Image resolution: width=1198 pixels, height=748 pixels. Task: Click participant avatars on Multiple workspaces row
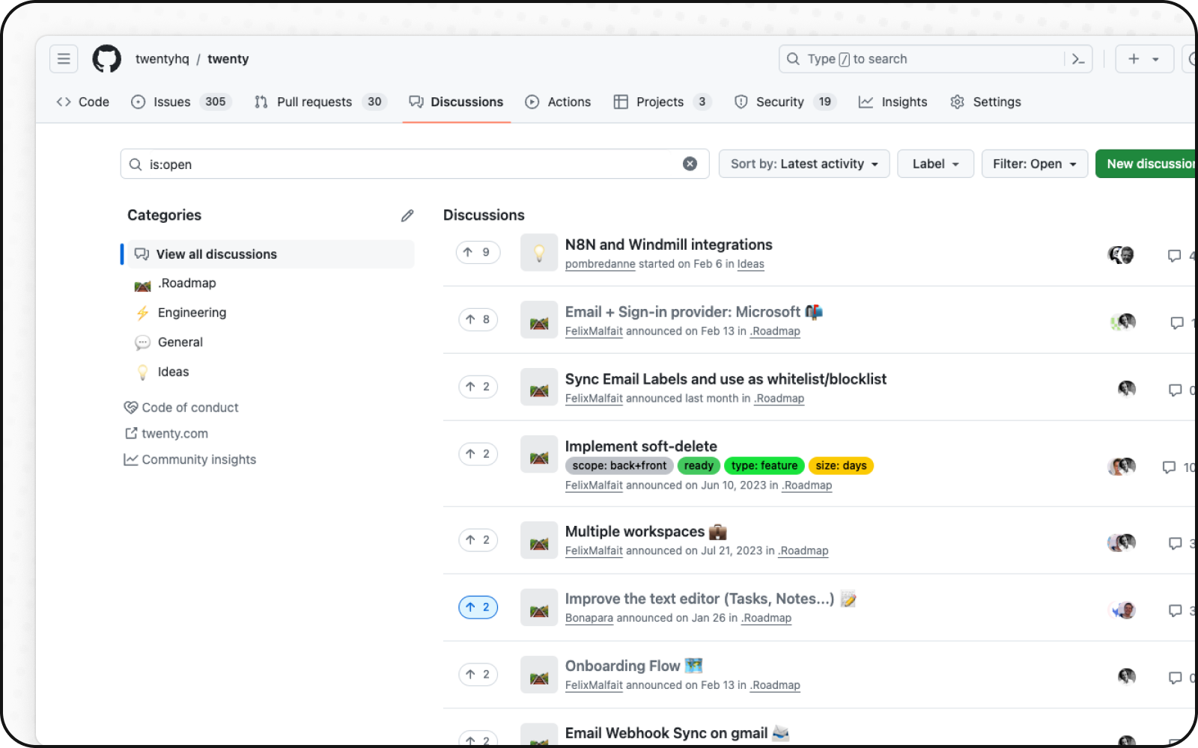pyautogui.click(x=1122, y=542)
